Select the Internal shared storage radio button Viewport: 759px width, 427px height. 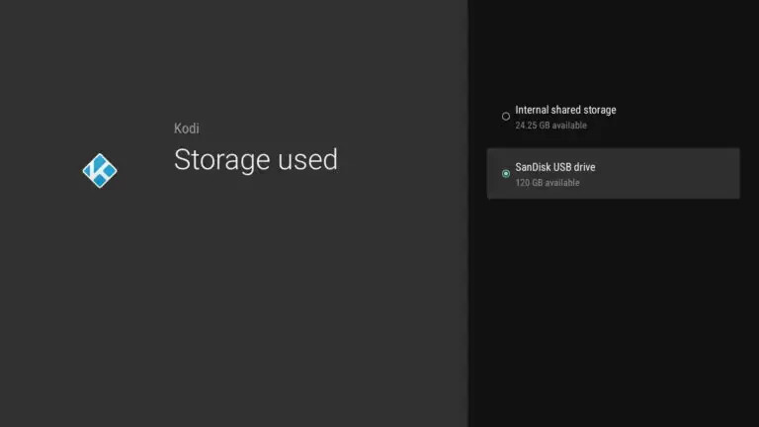coord(506,117)
